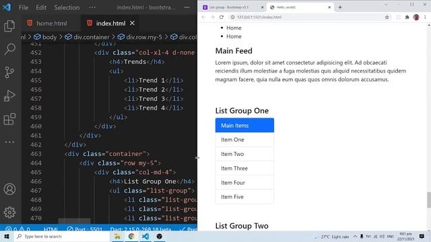This screenshot has width=431, height=242.
Task: Click the VS Code logo icon
Action: pyautogui.click(x=7, y=7)
